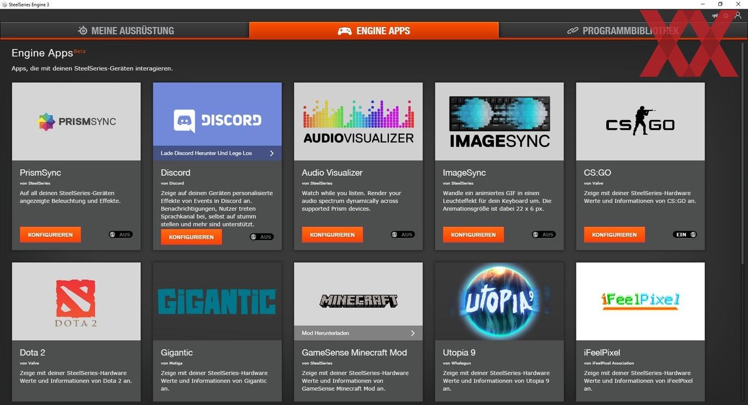Open the Mod Herunterladen arrow for Minecraft

pos(413,333)
